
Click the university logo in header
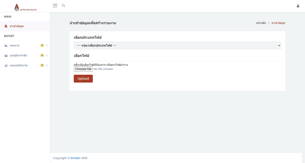25,7
